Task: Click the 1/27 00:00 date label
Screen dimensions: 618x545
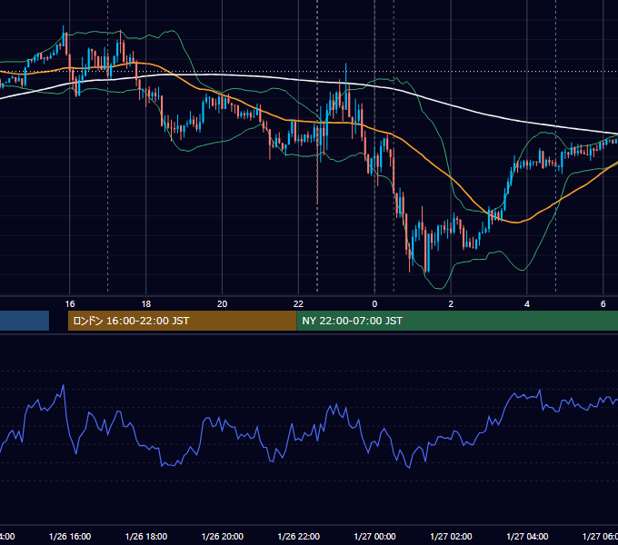Action: (374, 536)
